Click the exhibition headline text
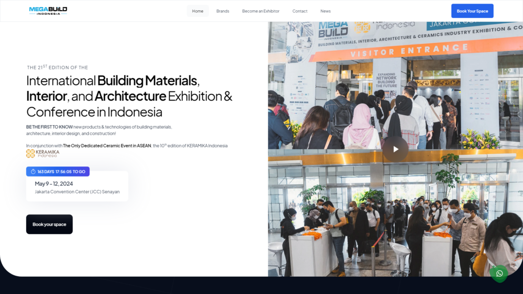Image resolution: width=523 pixels, height=294 pixels. pyautogui.click(x=129, y=96)
